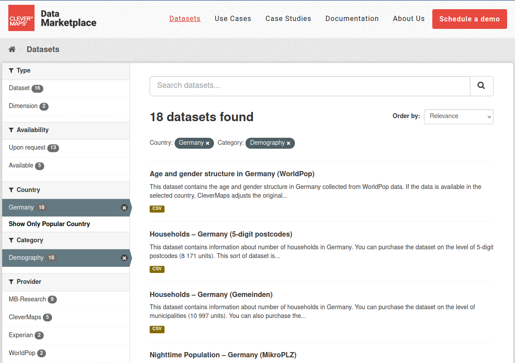
Task: Filter by MB-Research provider
Action: tap(27, 300)
